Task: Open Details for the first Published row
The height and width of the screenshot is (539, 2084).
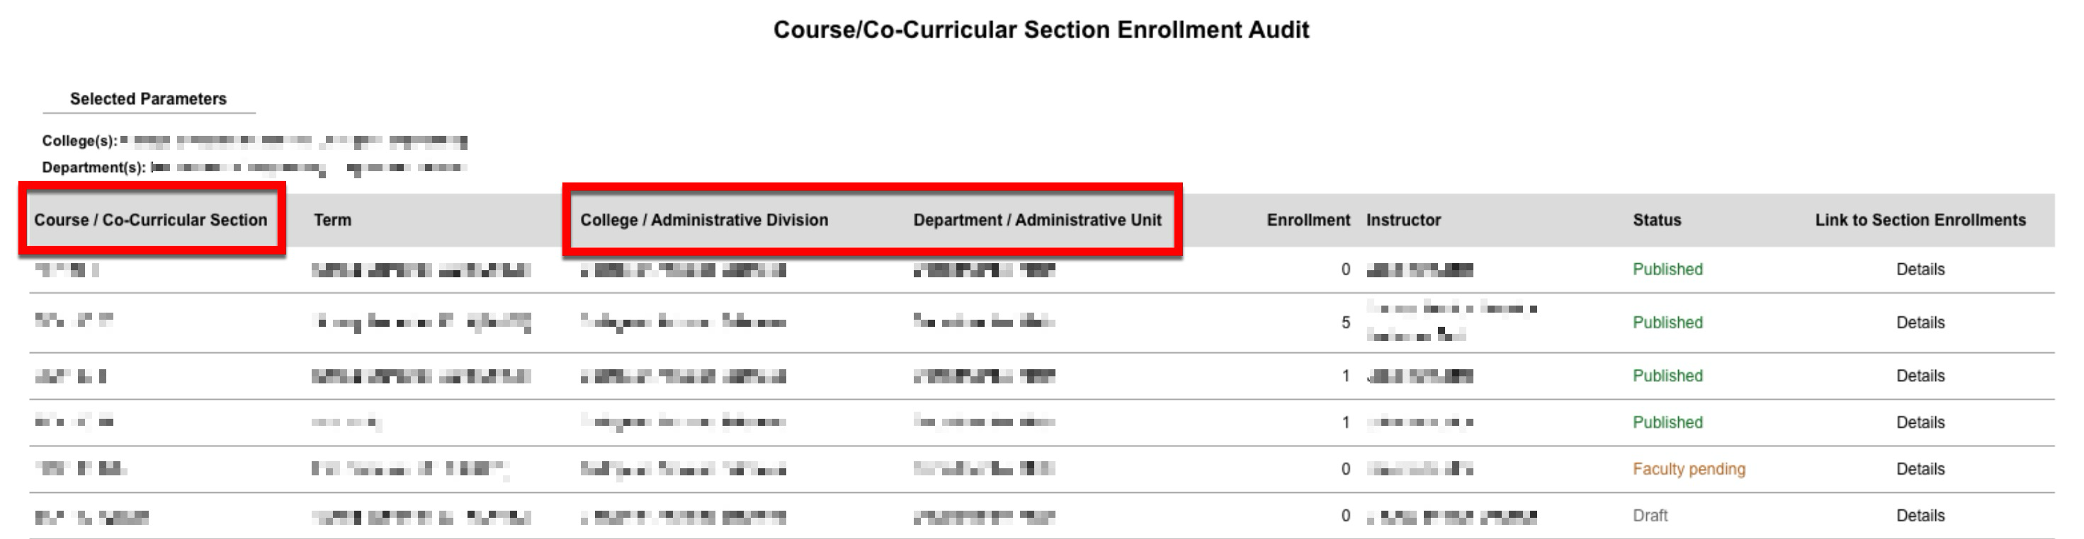Action: point(1920,269)
